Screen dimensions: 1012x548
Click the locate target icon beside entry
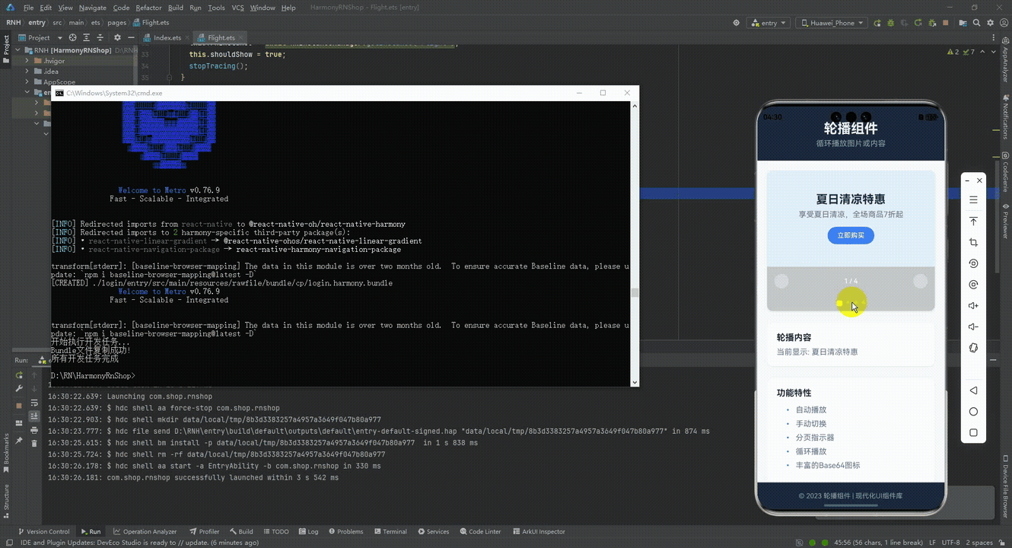(736, 23)
